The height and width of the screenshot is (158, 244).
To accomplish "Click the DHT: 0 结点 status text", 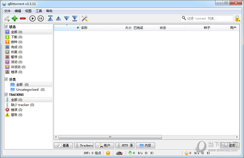I will (92, 153).
